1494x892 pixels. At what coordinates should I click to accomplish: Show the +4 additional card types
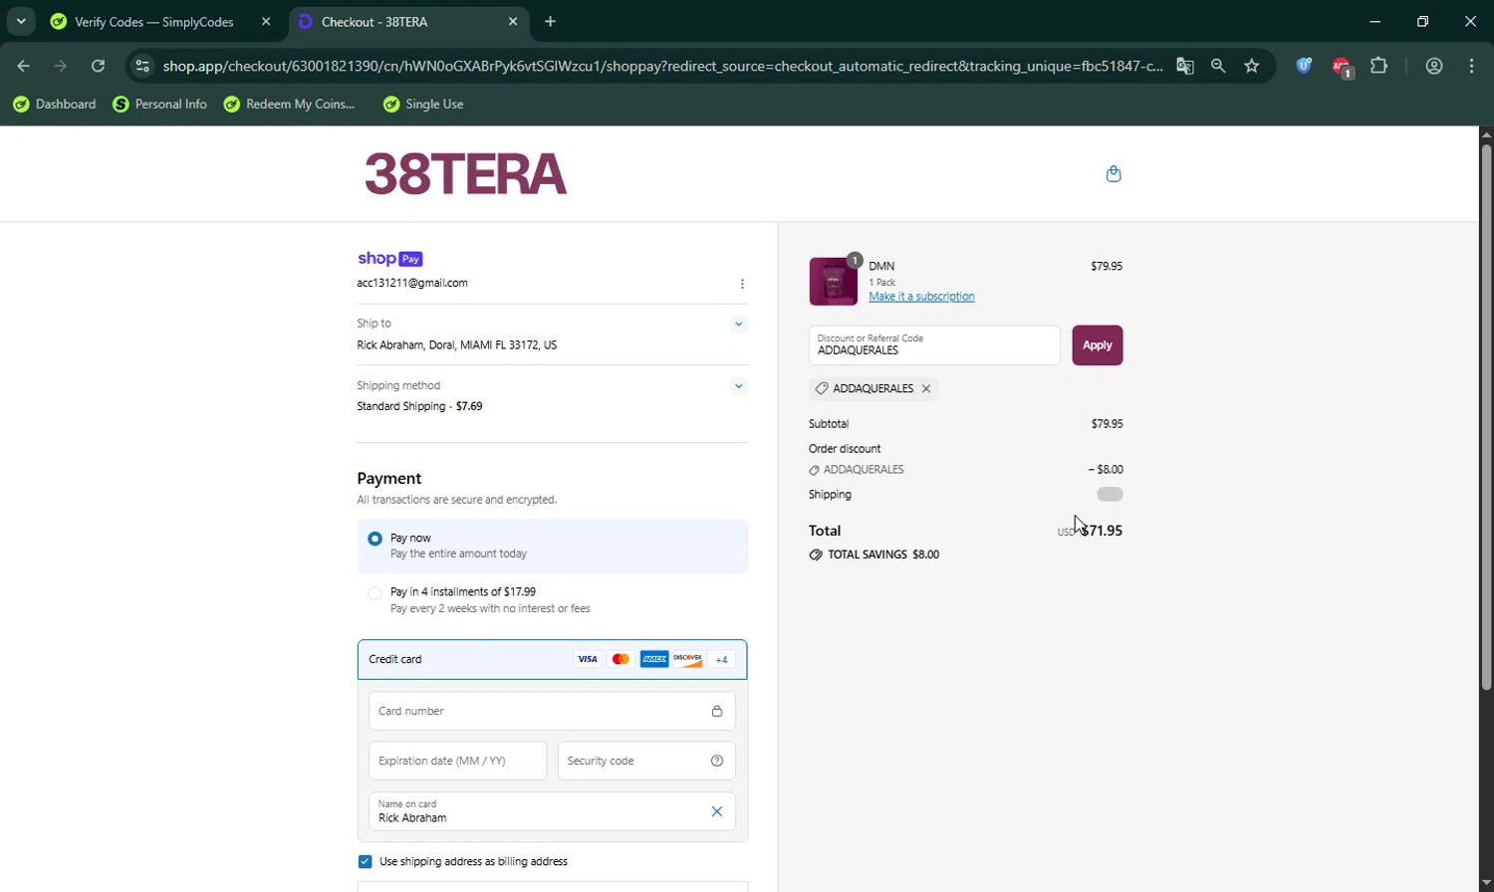[722, 659]
